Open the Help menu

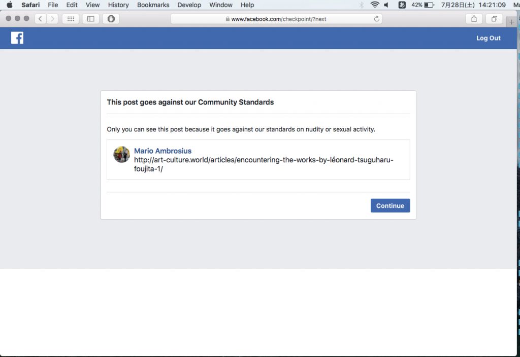pyautogui.click(x=247, y=5)
